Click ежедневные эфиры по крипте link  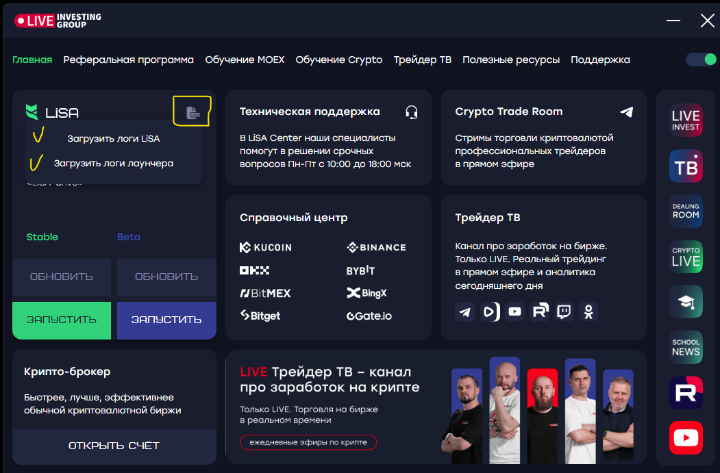click(x=308, y=442)
